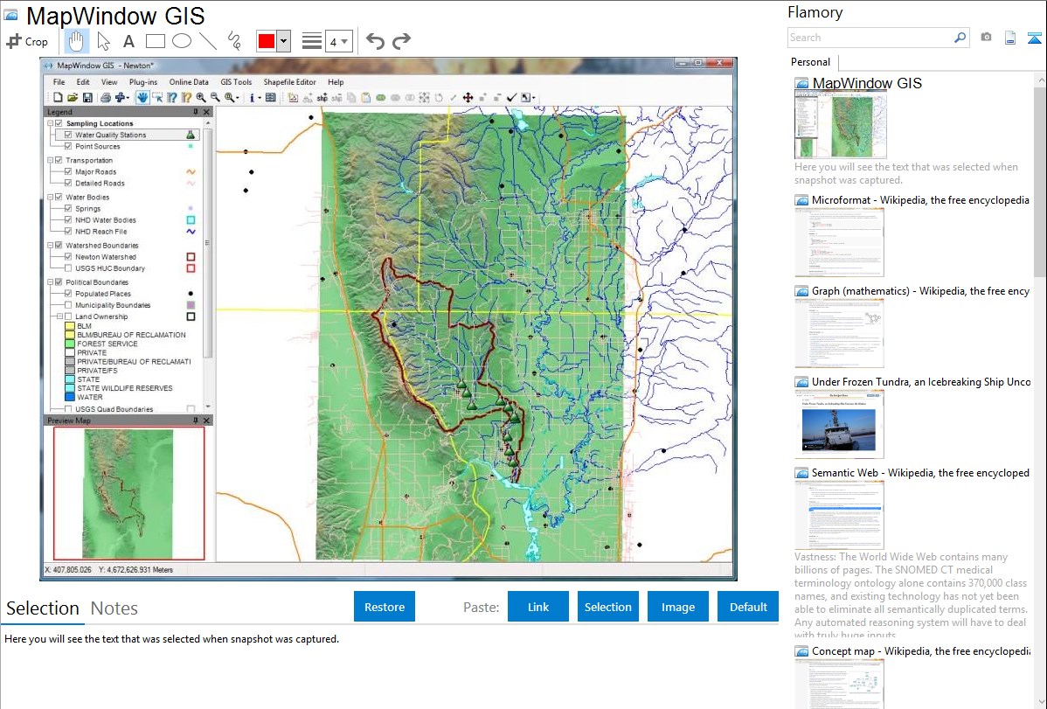This screenshot has height=709, width=1047.
Task: Select the Crop tool
Action: point(28,41)
